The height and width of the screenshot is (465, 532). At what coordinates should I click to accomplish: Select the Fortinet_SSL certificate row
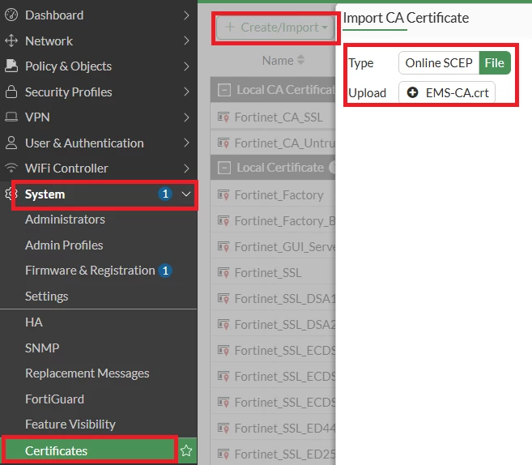click(x=273, y=272)
